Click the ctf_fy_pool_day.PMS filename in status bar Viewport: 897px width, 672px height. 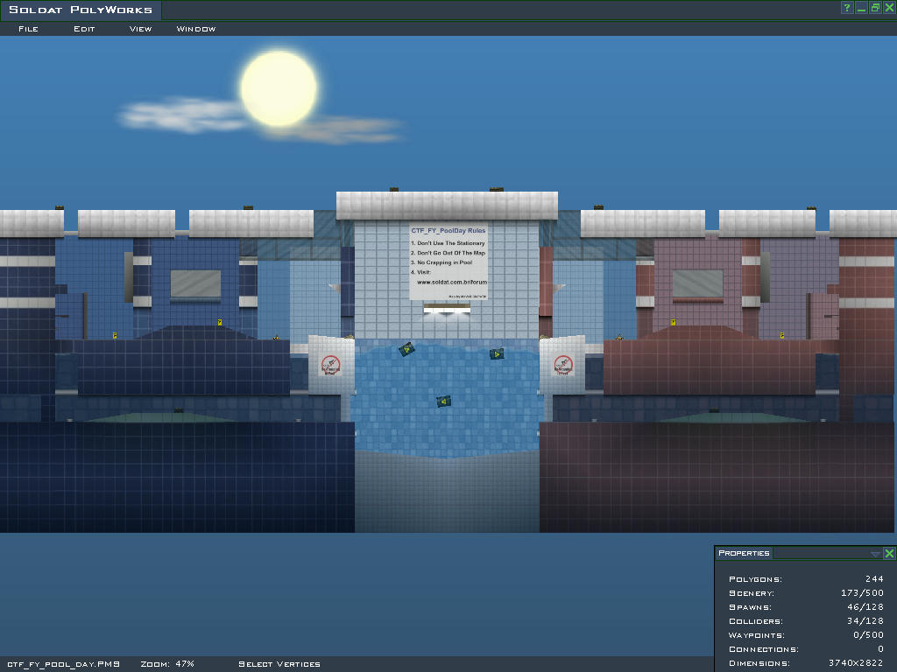63,664
